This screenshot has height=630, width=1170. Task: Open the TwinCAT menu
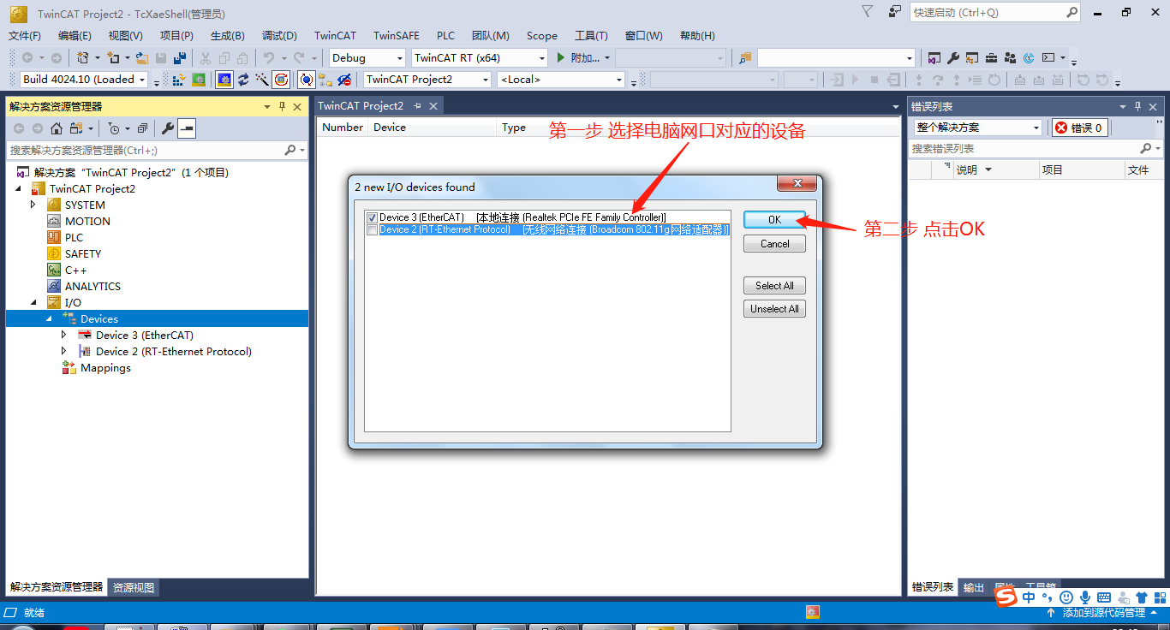tap(335, 35)
